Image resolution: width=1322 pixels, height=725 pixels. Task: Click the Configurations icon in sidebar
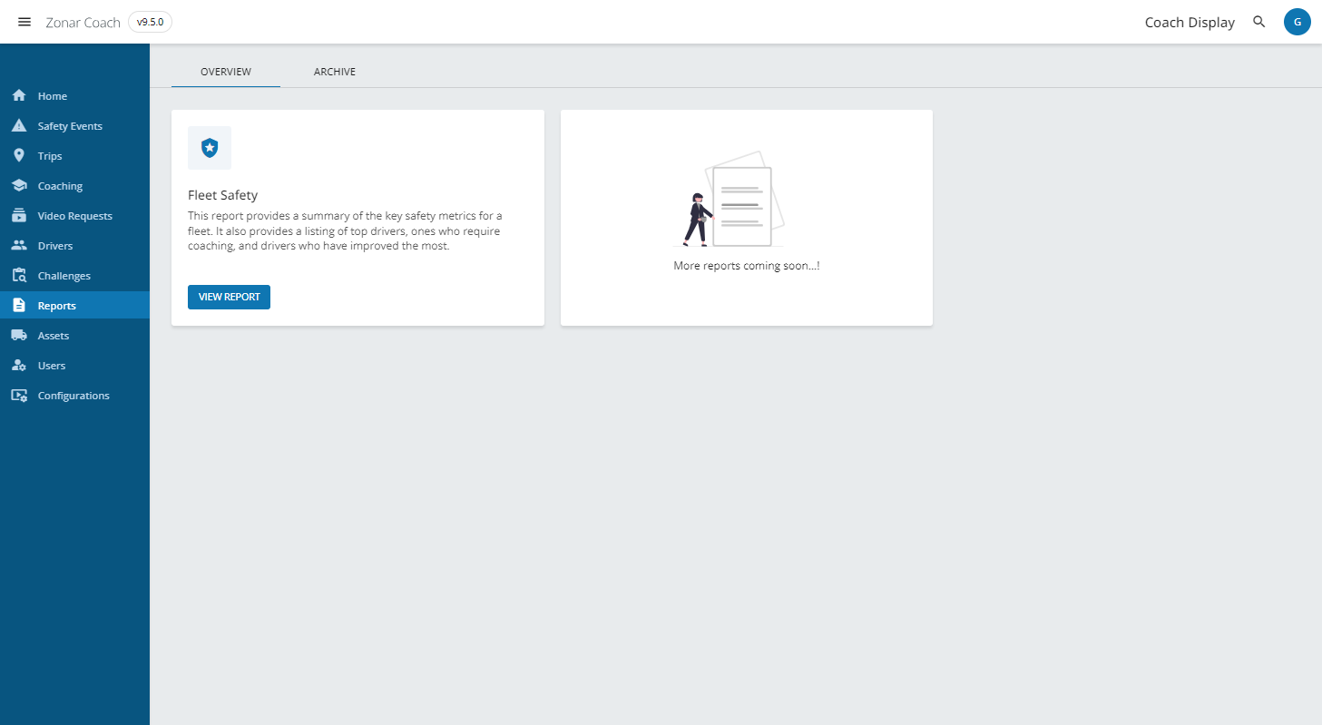point(19,395)
